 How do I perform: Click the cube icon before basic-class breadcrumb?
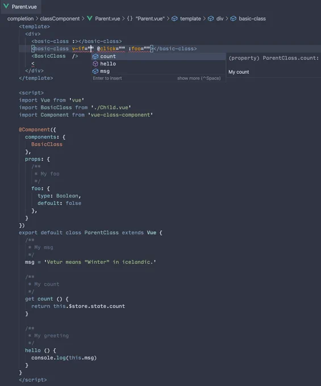click(233, 19)
